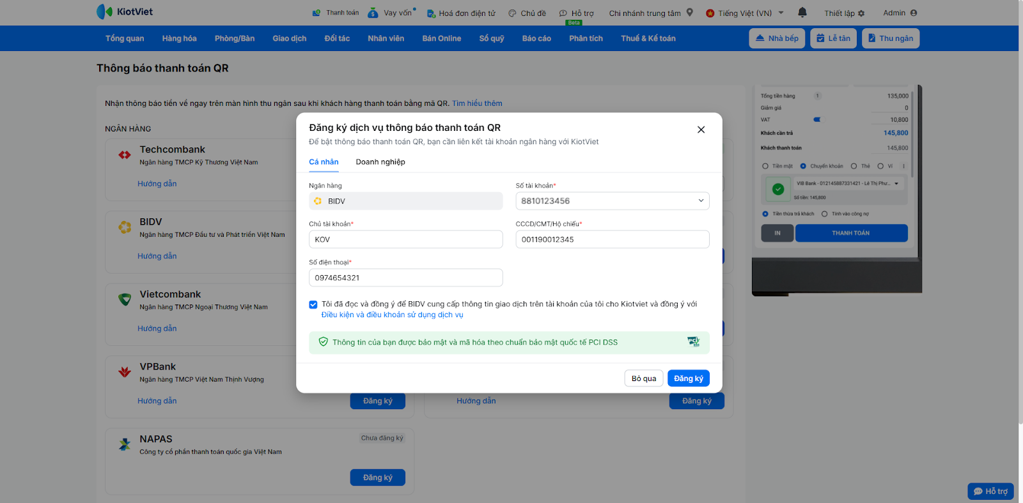Viewport: 1023px width, 503px height.
Task: Expand the VIB Bank account selector
Action: (896, 184)
